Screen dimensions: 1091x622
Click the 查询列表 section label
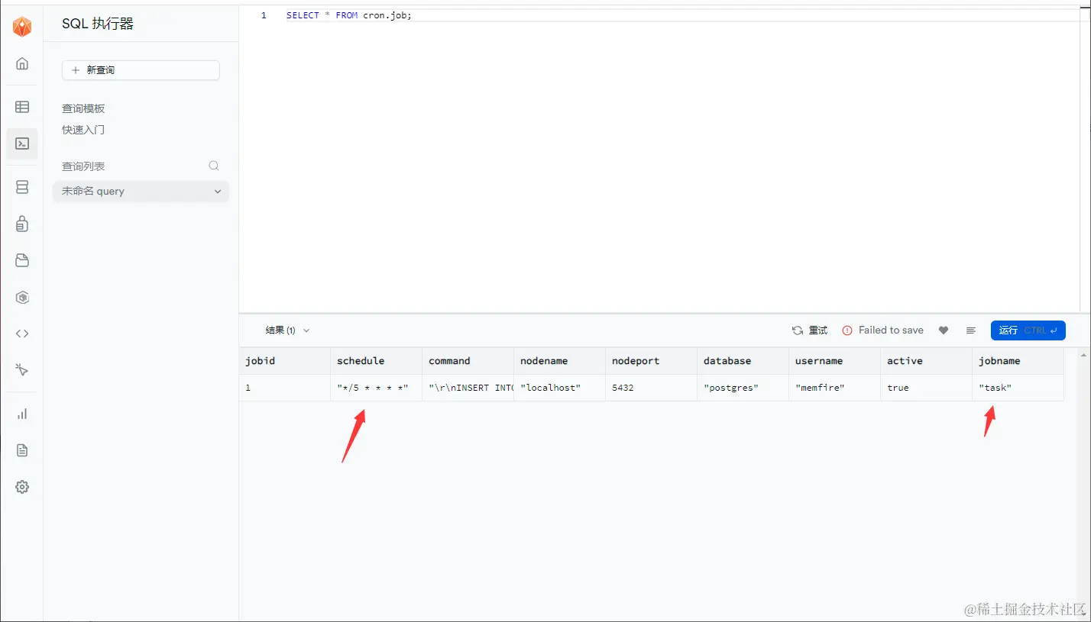pyautogui.click(x=83, y=166)
